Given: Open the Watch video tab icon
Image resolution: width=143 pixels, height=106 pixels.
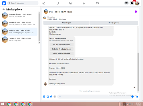Looking at the screenshot, I should click(x=57, y=3).
